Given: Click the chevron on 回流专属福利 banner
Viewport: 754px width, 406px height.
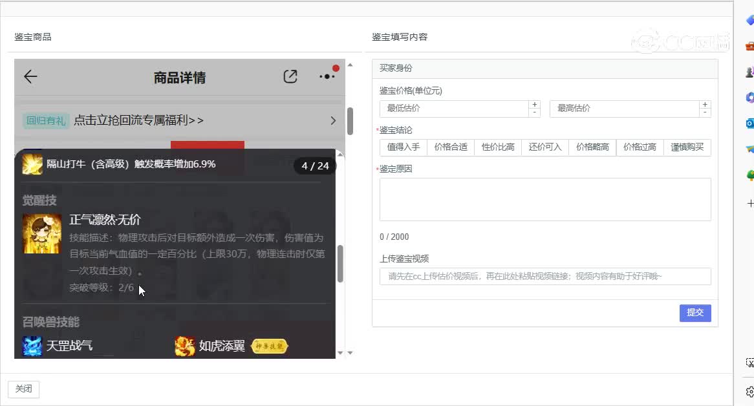Looking at the screenshot, I should point(333,120).
